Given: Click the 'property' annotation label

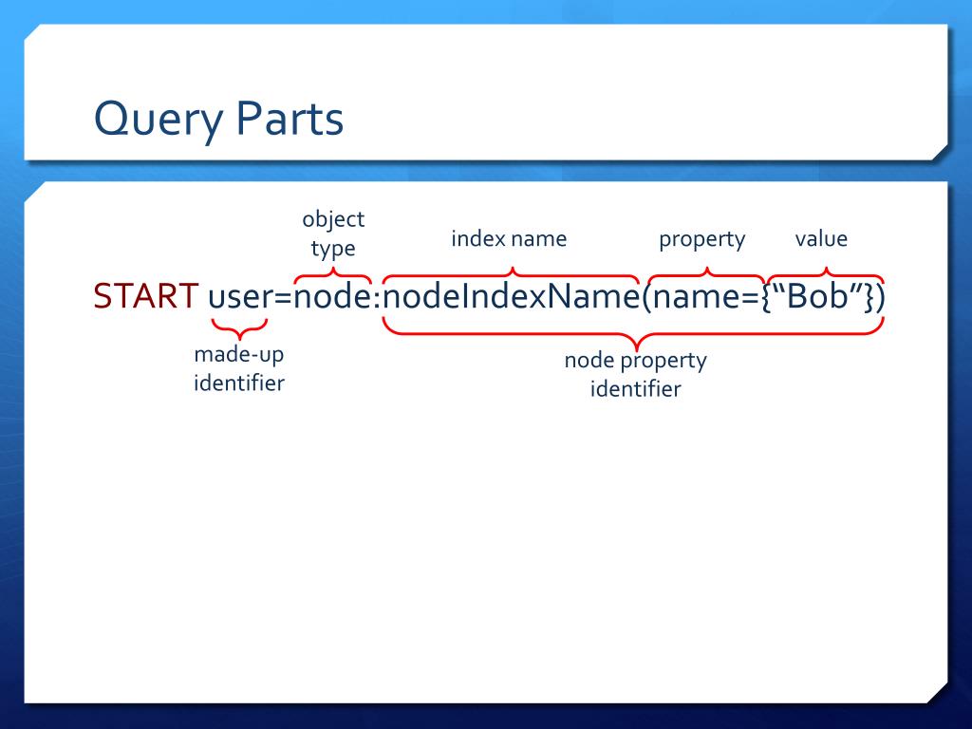Looking at the screenshot, I should click(701, 239).
